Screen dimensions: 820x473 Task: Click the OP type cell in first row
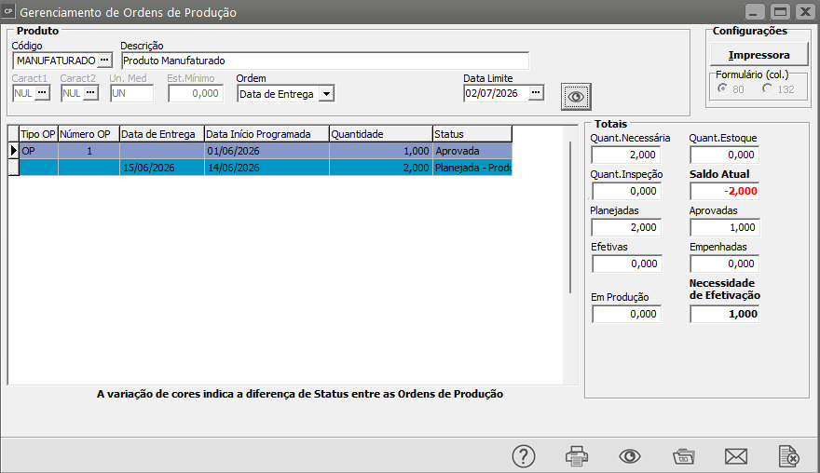(x=38, y=151)
